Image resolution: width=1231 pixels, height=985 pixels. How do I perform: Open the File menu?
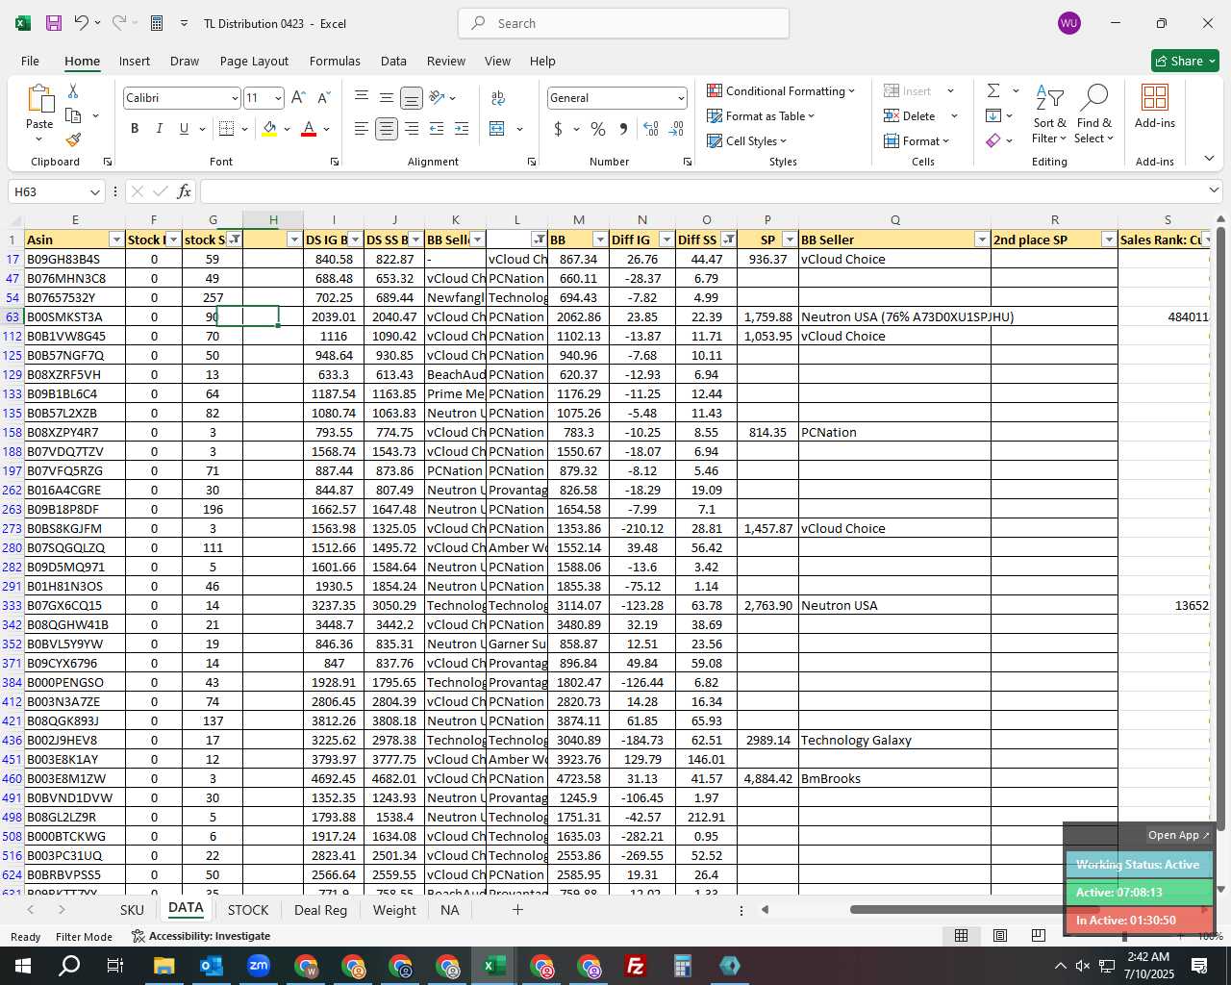coord(30,61)
